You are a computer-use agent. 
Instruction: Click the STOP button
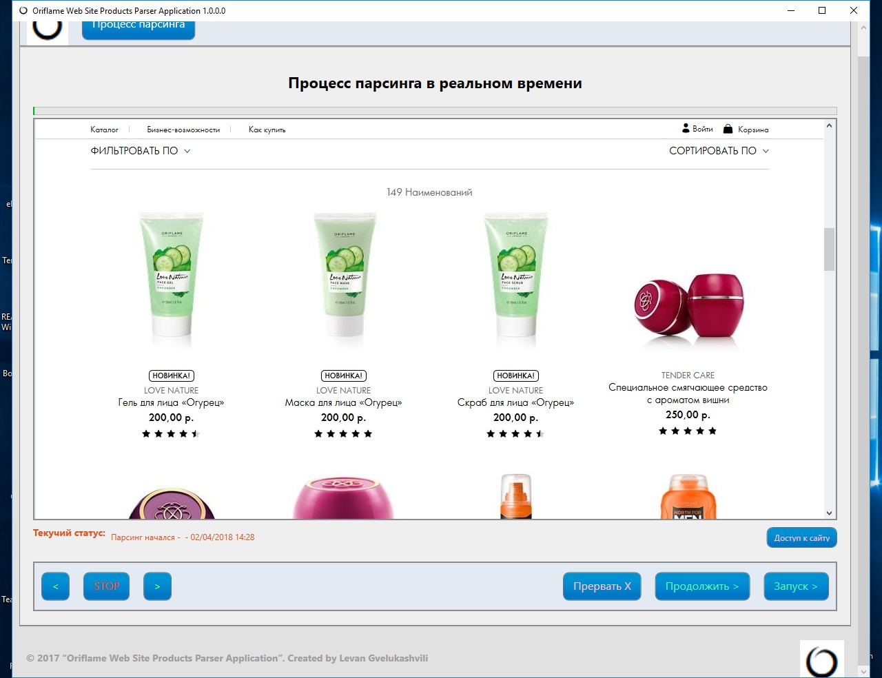pyautogui.click(x=106, y=586)
